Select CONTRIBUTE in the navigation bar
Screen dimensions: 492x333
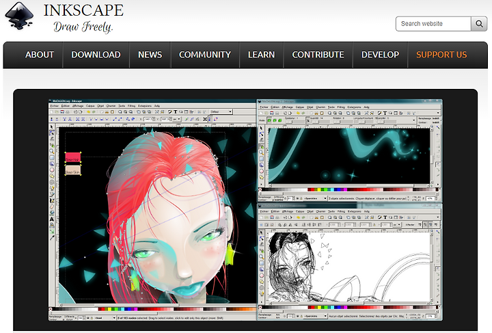pos(318,55)
